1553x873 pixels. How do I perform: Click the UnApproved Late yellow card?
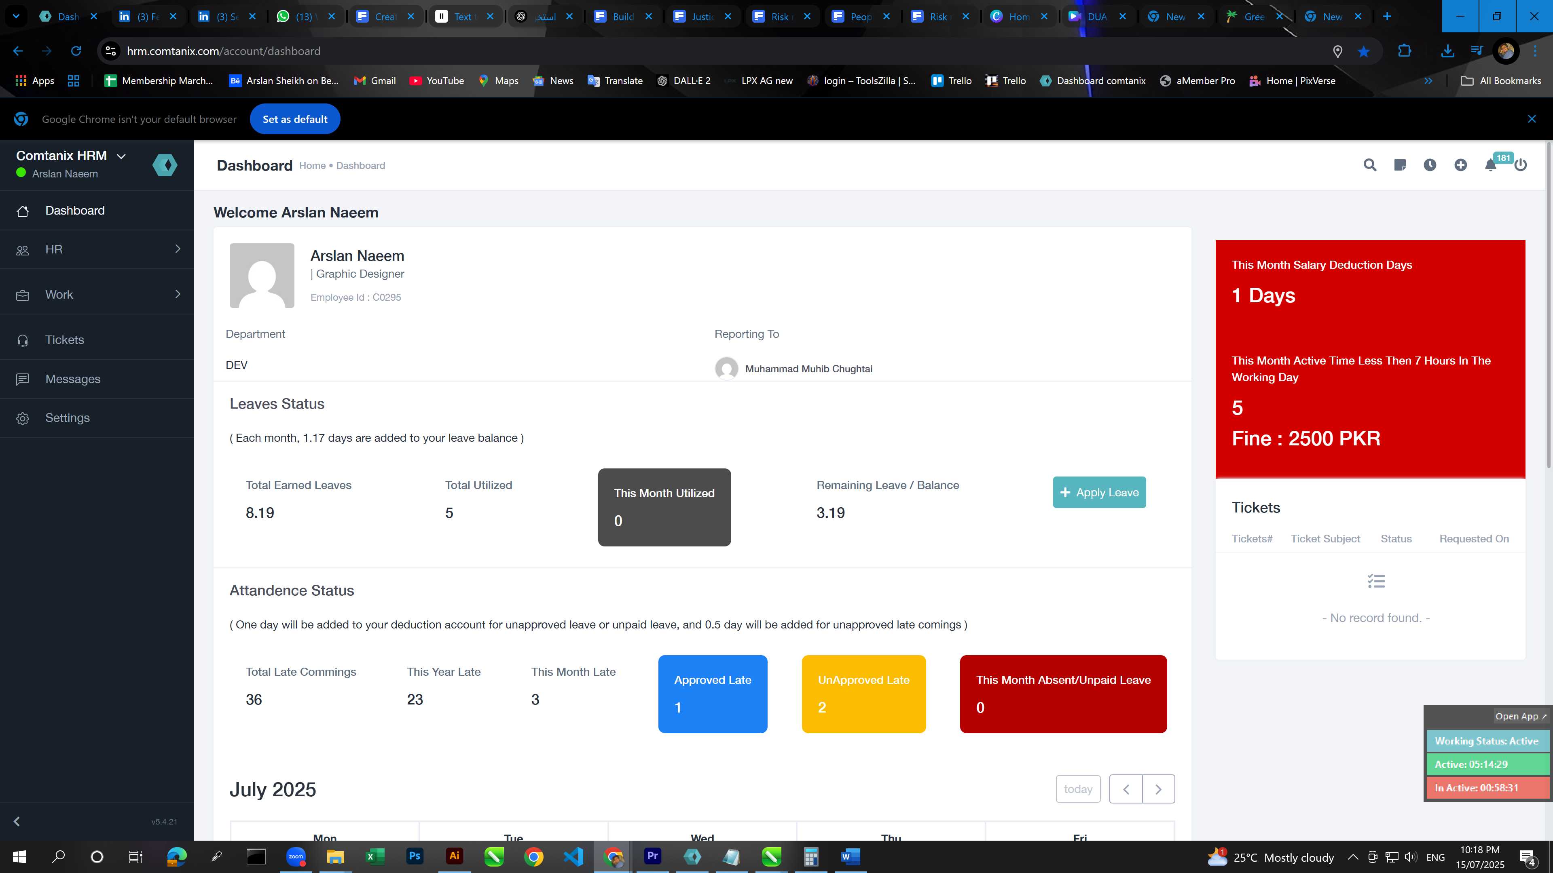(x=863, y=694)
